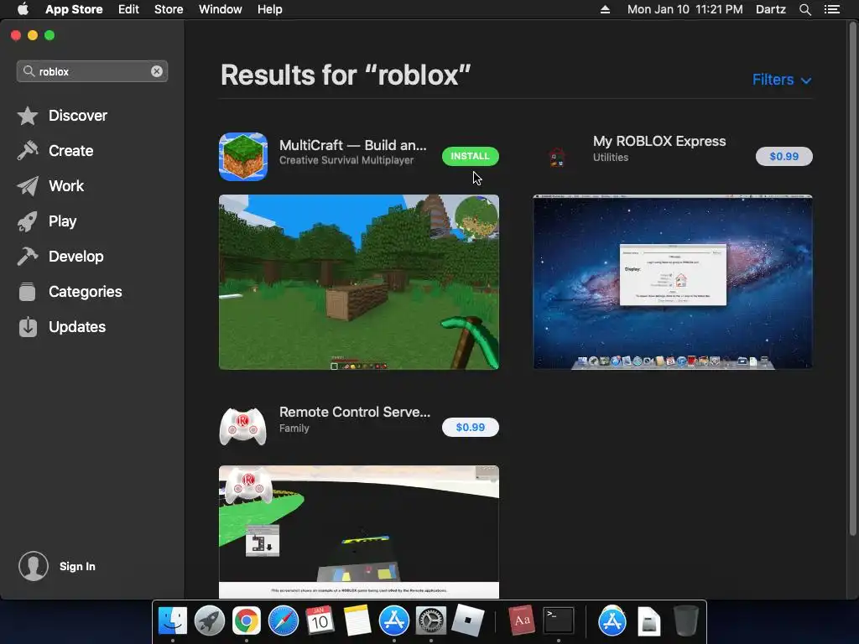This screenshot has width=859, height=644.
Task: View the My ROBLOX Express screenshot
Action: pyautogui.click(x=673, y=282)
